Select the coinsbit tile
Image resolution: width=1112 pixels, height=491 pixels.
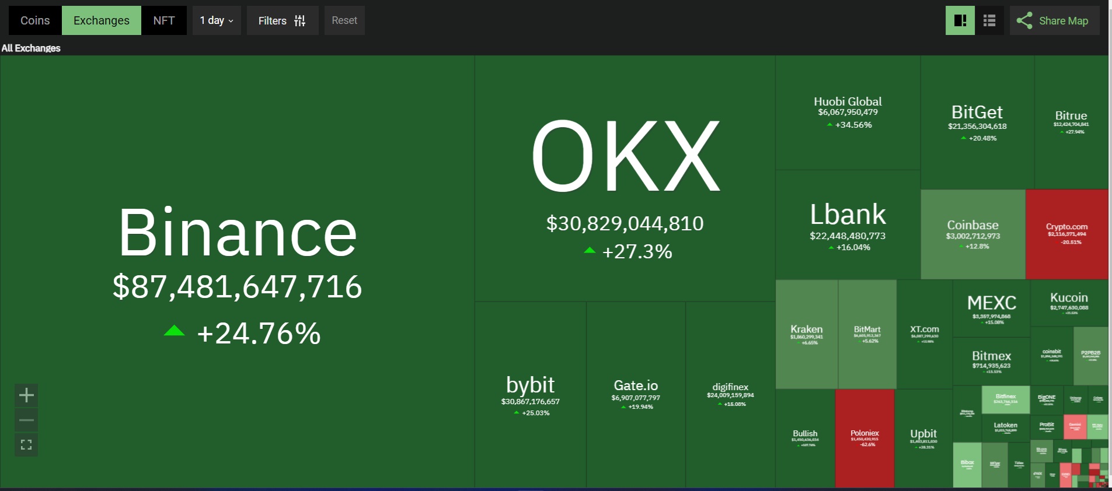tap(1052, 356)
